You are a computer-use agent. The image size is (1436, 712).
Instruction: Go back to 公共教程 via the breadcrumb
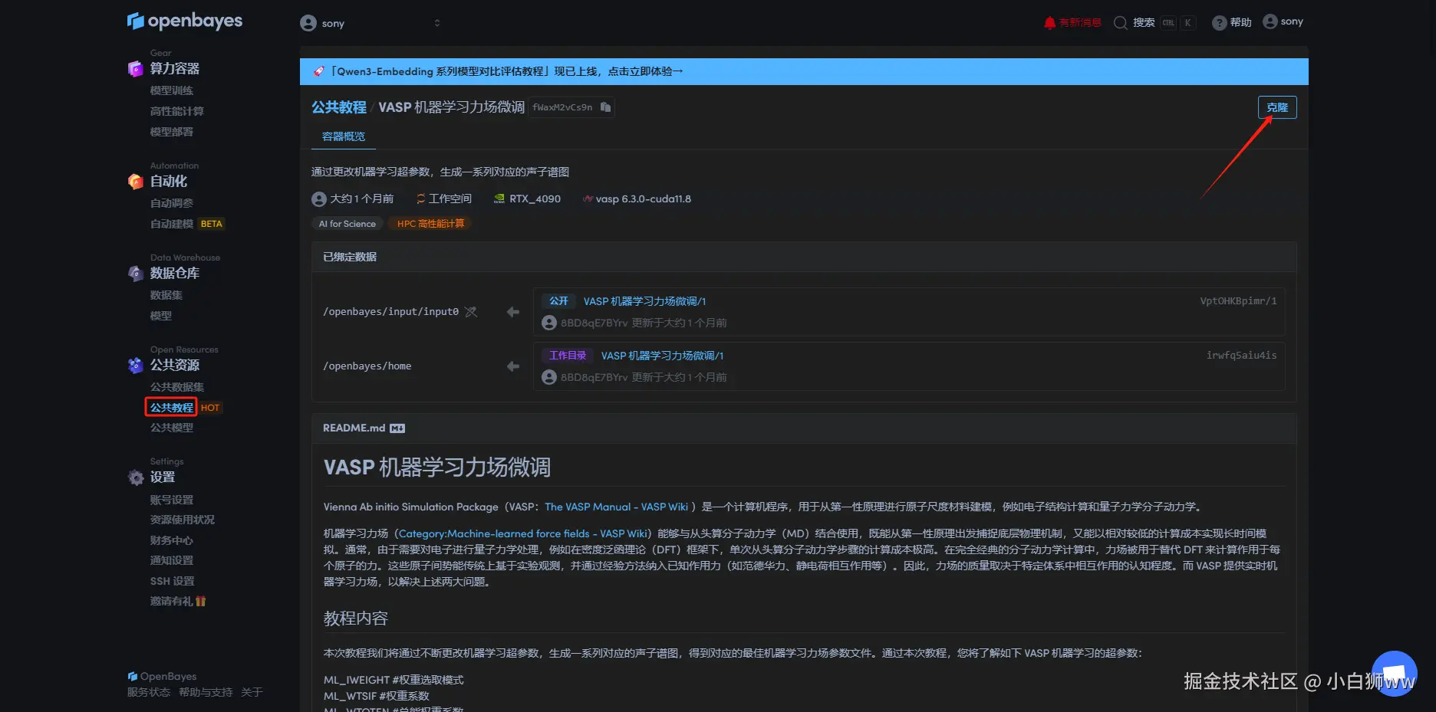(x=339, y=107)
